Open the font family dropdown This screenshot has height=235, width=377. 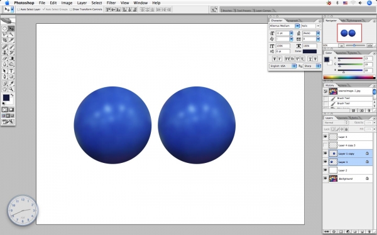pyautogui.click(x=297, y=26)
